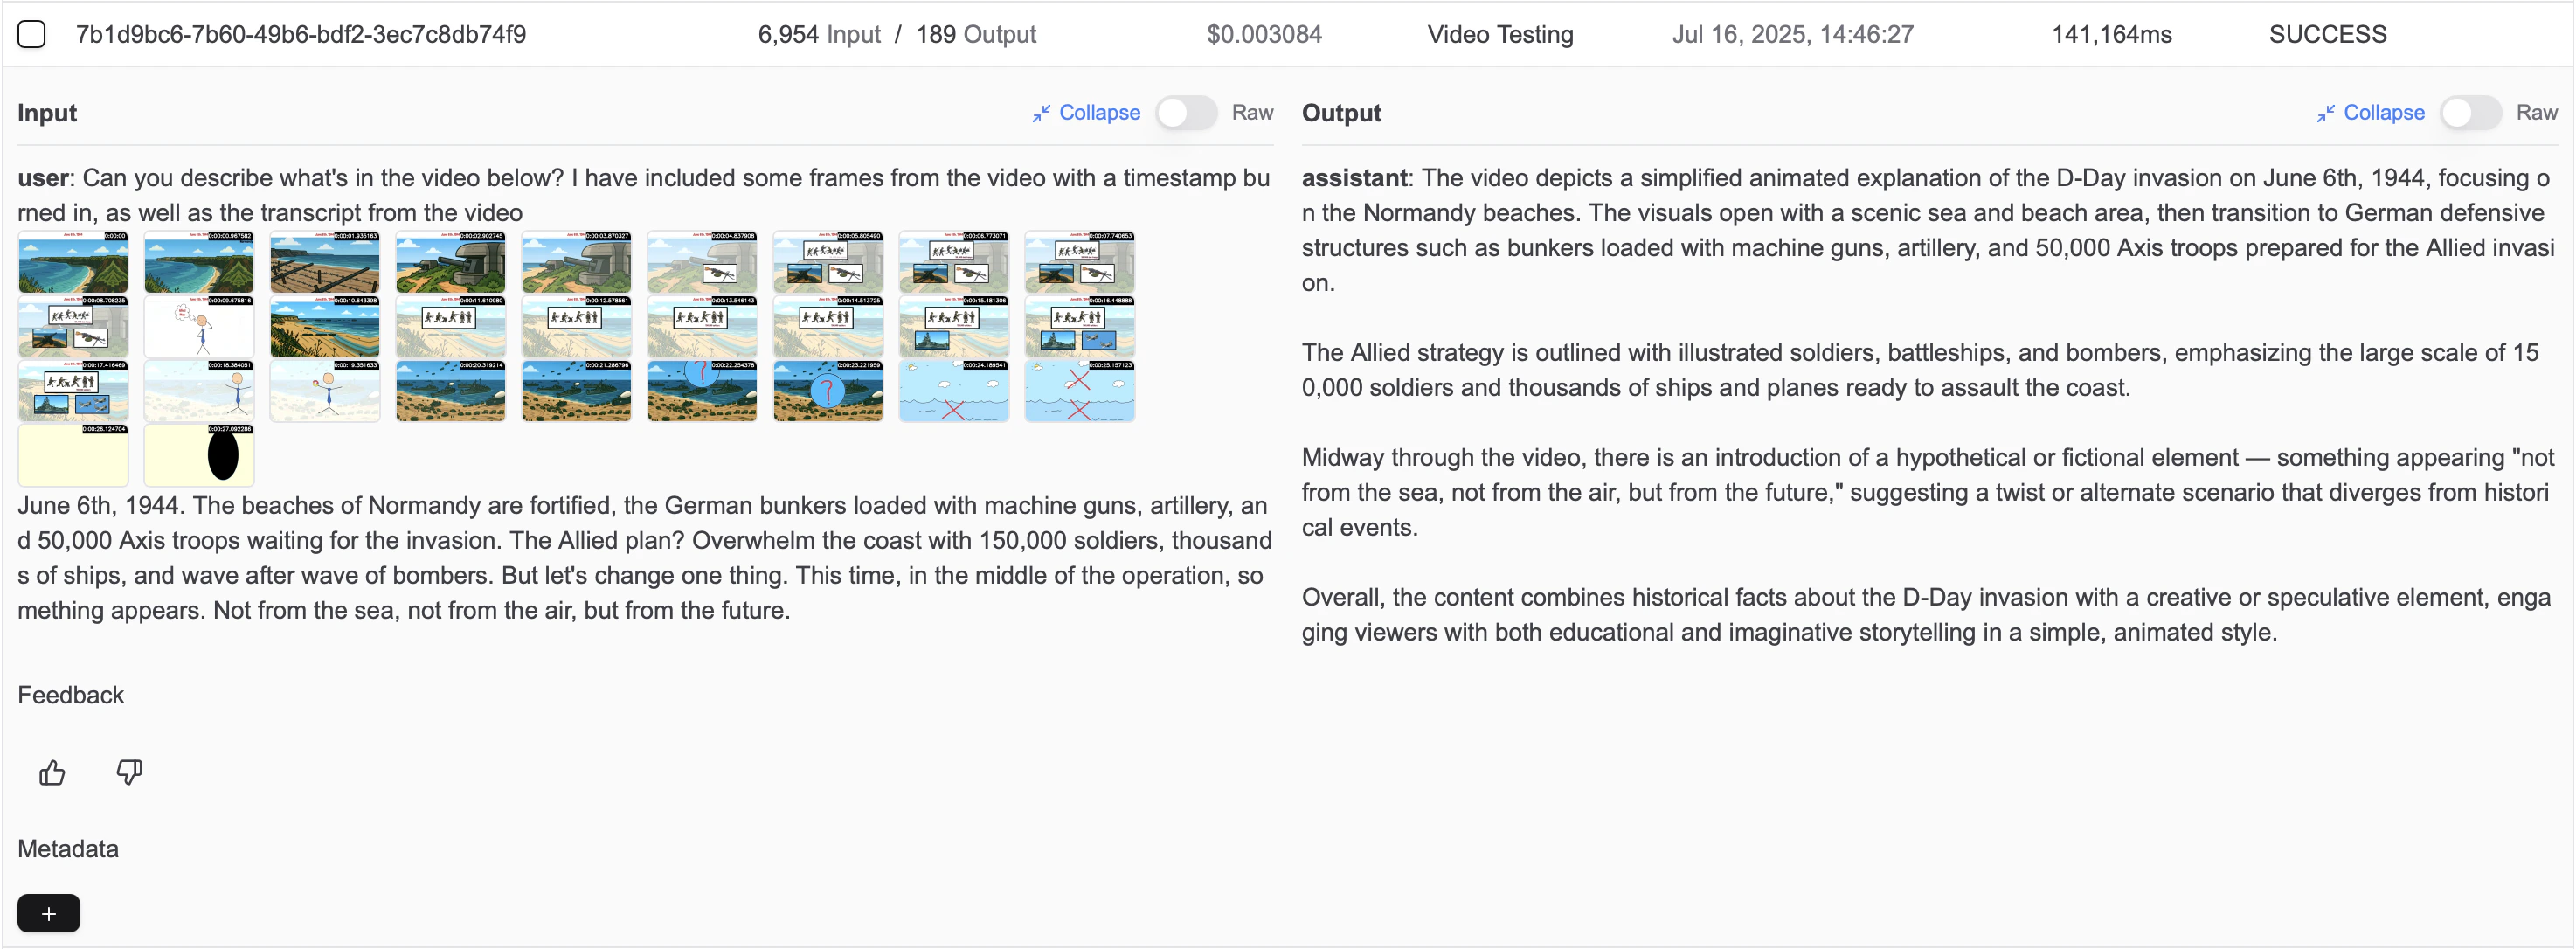Click the 'Output' panel heading
2576x949 pixels.
coord(1341,113)
